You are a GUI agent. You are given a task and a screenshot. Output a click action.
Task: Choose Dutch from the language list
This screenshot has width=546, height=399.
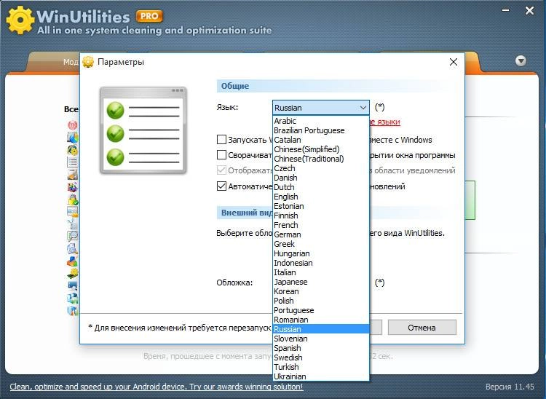click(x=321, y=187)
